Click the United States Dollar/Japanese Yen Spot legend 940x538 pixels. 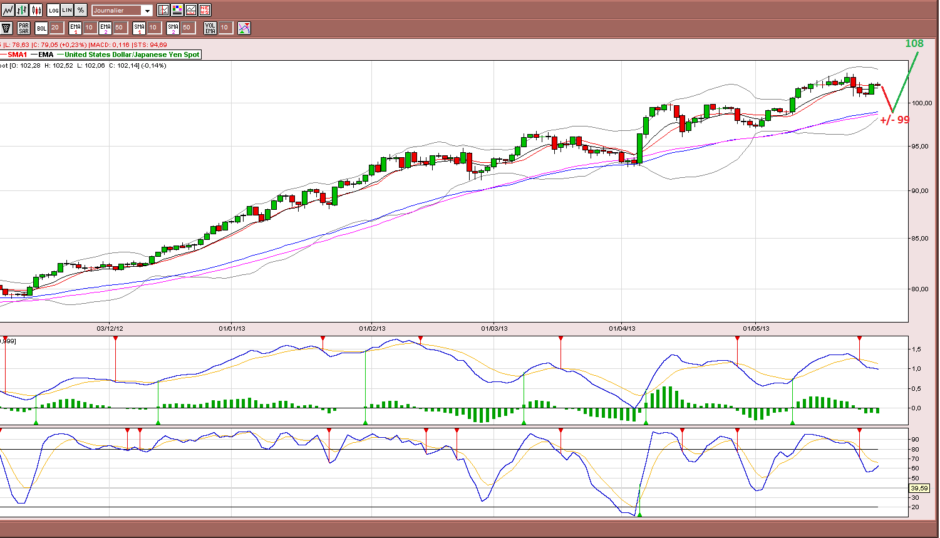[x=132, y=54]
